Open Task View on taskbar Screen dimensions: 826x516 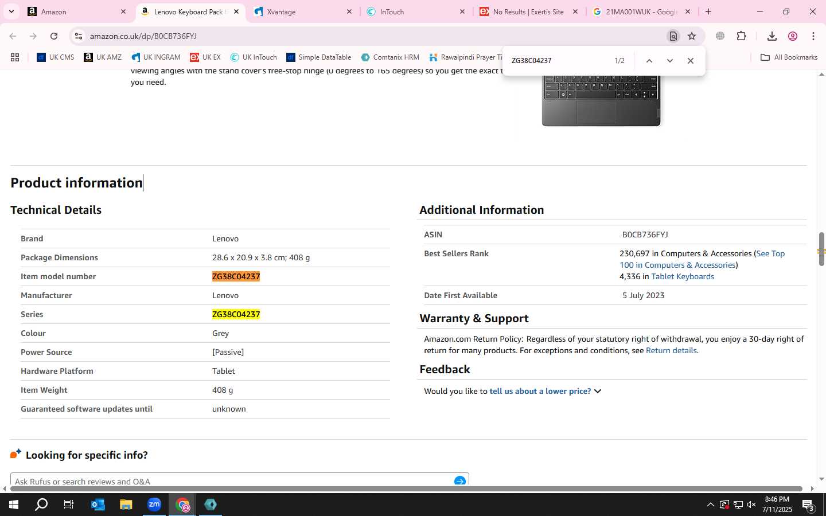[x=69, y=505]
